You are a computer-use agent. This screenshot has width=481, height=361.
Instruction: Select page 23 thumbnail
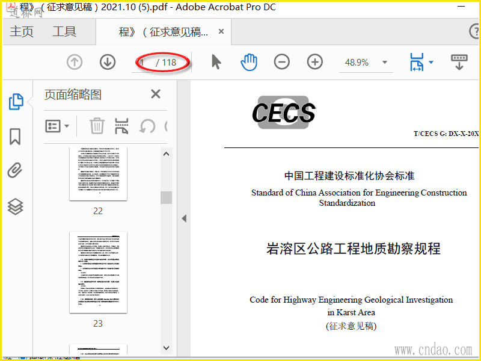[98, 273]
